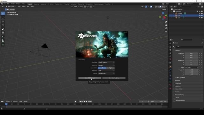Toggle render camera icon for Camera row
The height and width of the screenshot is (115, 204).
[x=202, y=13]
